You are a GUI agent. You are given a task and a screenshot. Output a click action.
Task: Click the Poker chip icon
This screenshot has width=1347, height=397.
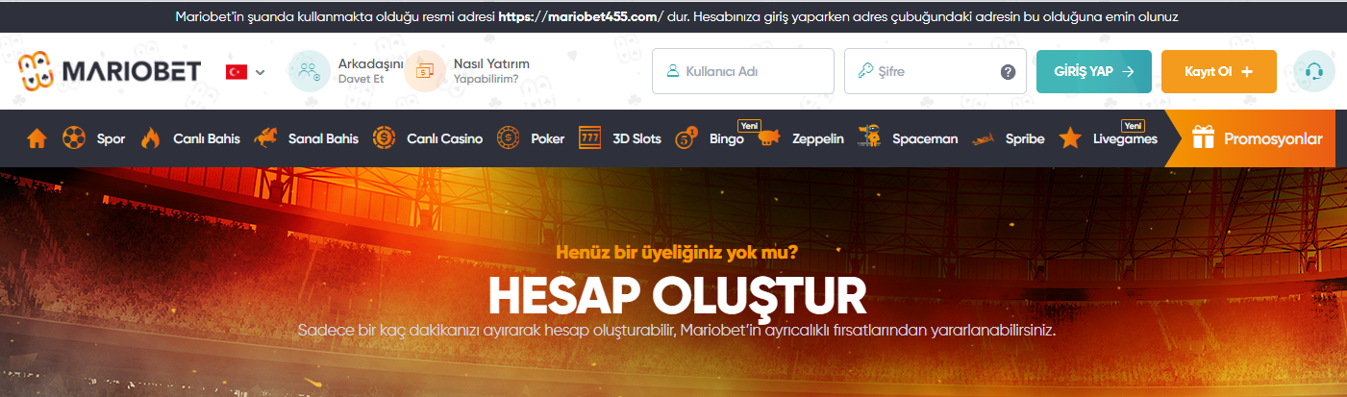tap(509, 138)
